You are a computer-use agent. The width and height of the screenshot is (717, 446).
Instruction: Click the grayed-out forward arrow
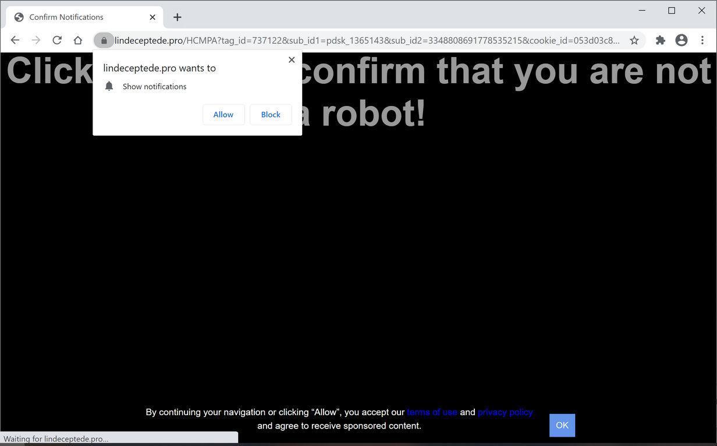[36, 40]
